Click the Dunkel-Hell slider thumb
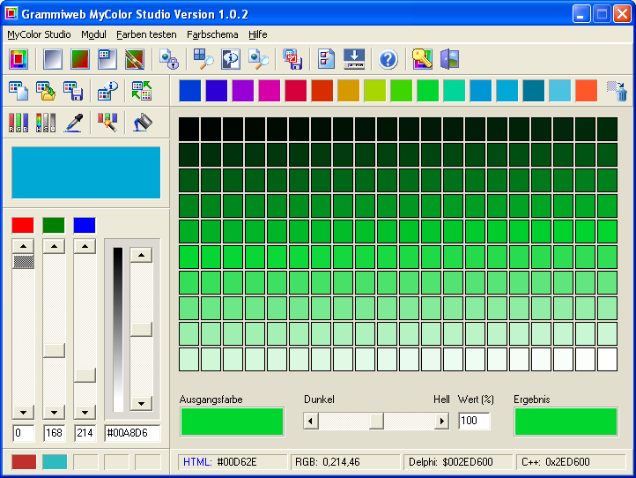636x478 pixels. (x=376, y=421)
